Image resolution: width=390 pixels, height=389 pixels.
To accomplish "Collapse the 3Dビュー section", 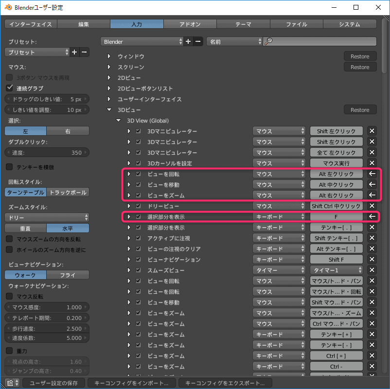I will [109, 110].
